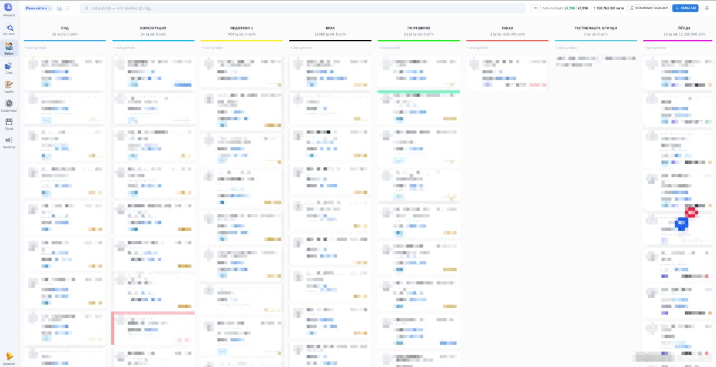Open the Akkaunt profile icon
The width and height of the screenshot is (716, 367).
8,8
